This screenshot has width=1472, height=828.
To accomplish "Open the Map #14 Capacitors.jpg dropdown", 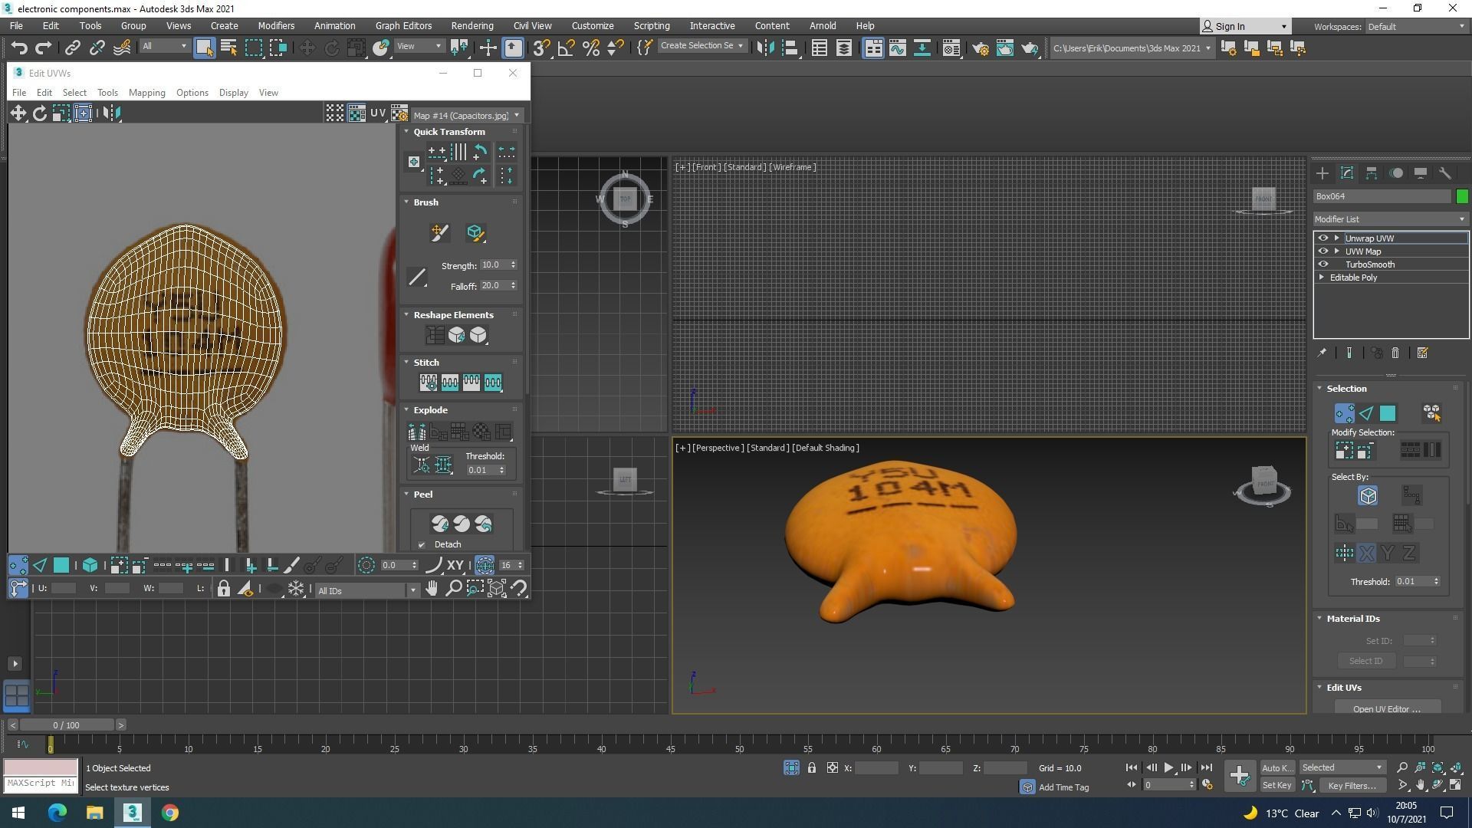I will click(466, 116).
